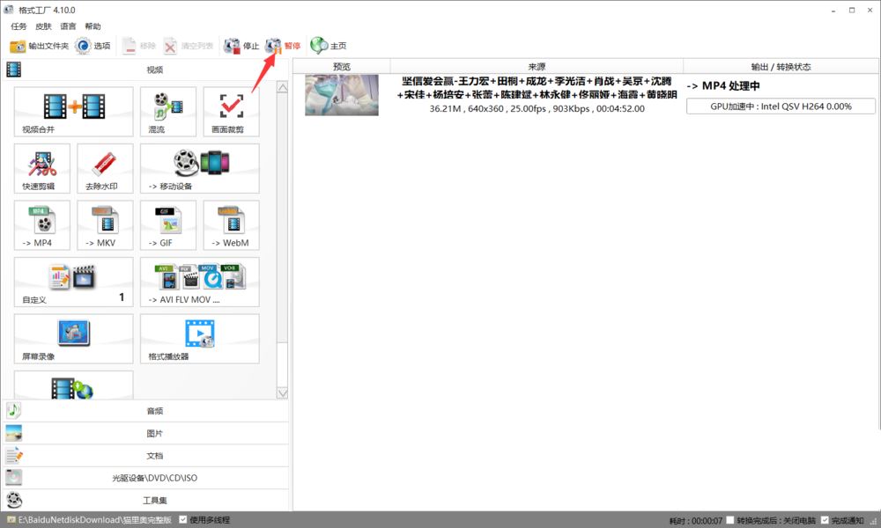Viewport: 881px width, 528px height.
Task: Open the partially visible video download tile
Action: click(74, 385)
